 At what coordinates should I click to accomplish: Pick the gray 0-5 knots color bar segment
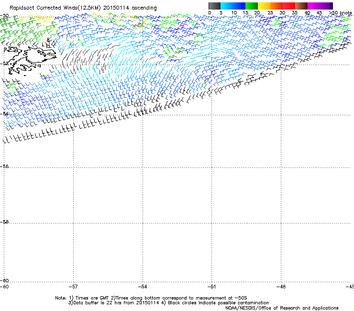point(214,6)
